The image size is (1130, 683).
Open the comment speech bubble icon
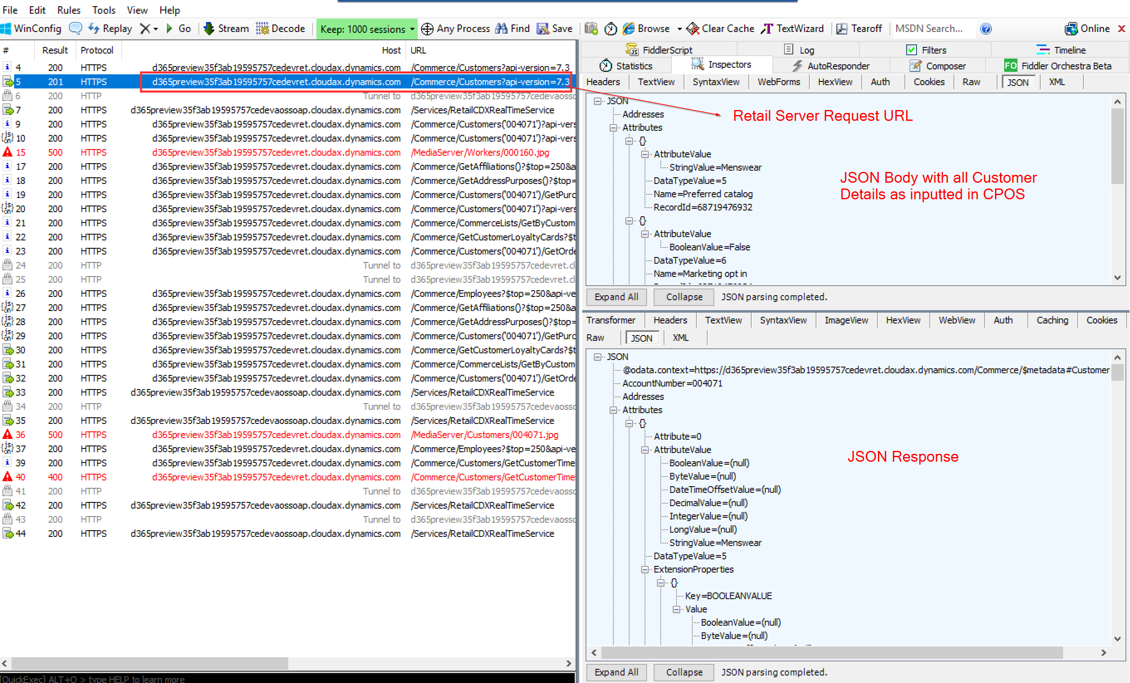tap(75, 28)
